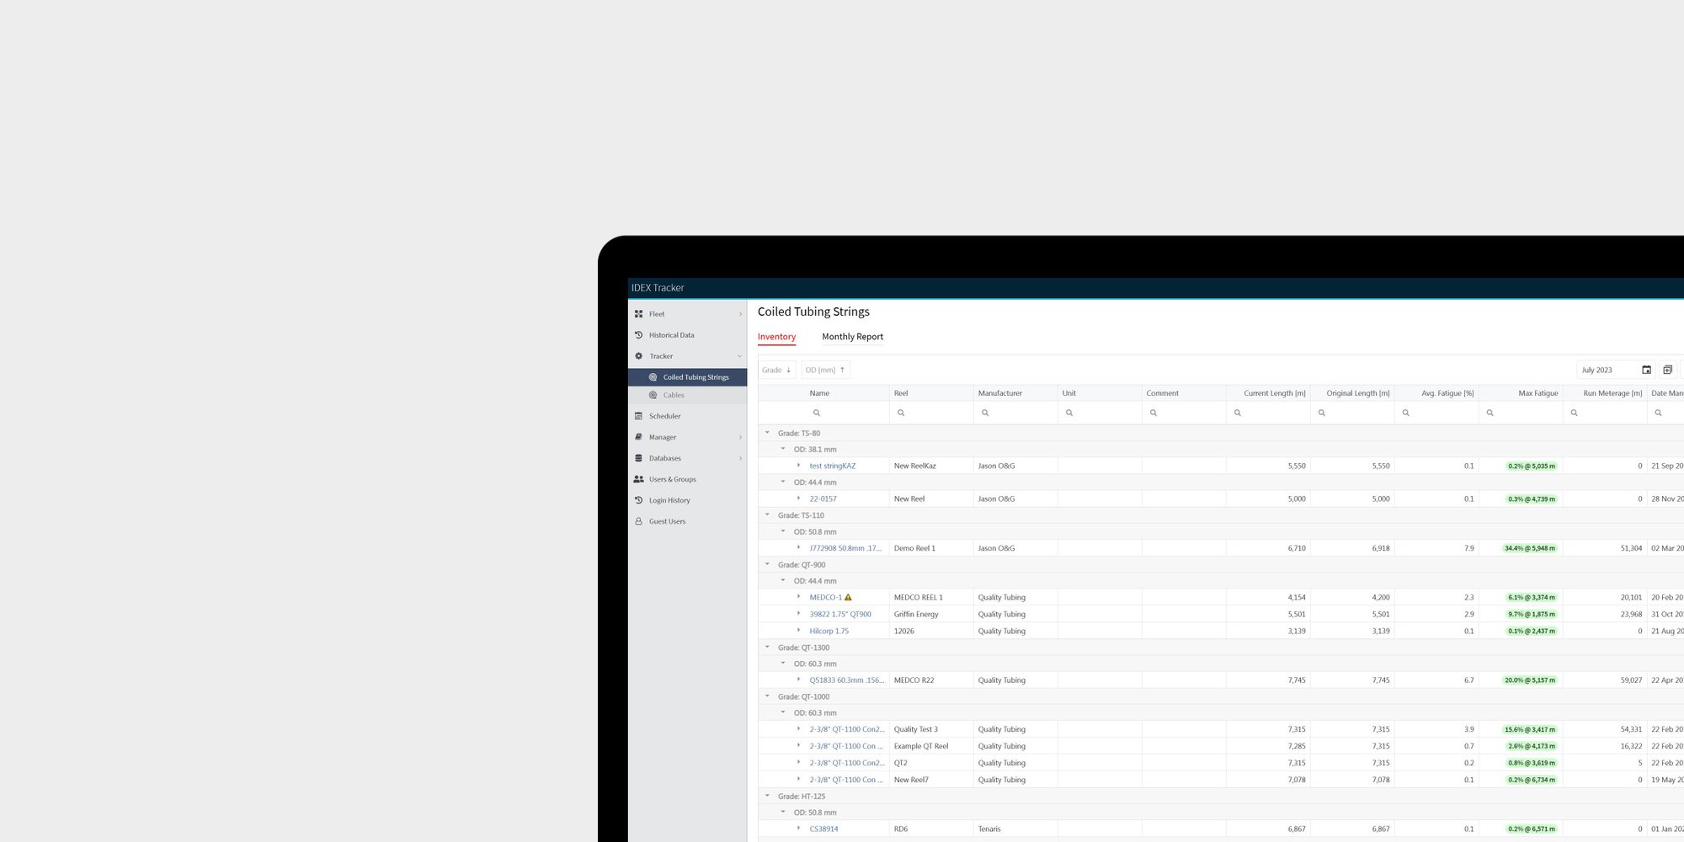Click the Avg. Fatigue column search icon
The image size is (1684, 842).
point(1406,413)
